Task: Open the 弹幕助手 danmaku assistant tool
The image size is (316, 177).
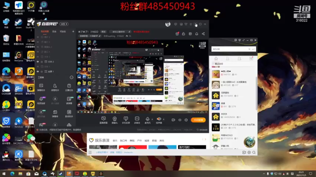Action: (x=41, y=87)
